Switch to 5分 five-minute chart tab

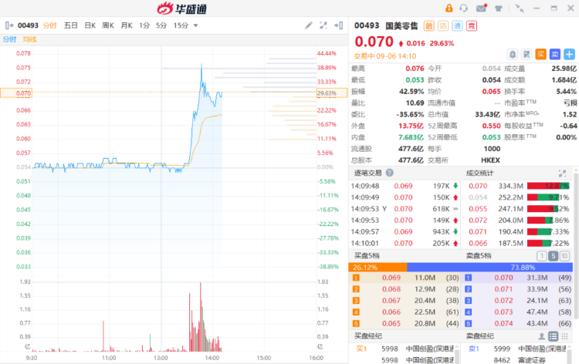(x=161, y=25)
